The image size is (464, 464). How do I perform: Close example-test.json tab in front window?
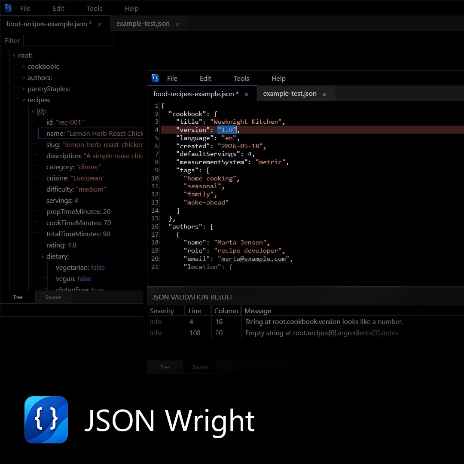tap(324, 95)
